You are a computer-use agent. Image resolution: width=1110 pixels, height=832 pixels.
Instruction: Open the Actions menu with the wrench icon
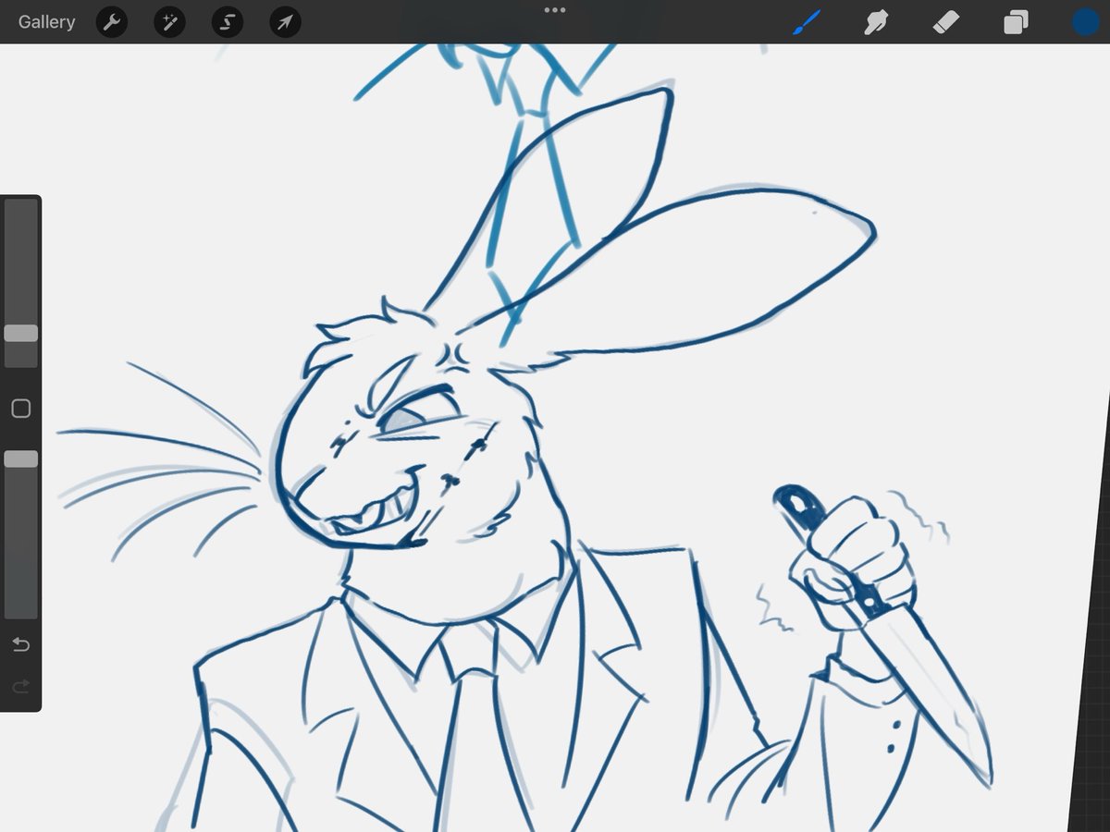coord(111,22)
